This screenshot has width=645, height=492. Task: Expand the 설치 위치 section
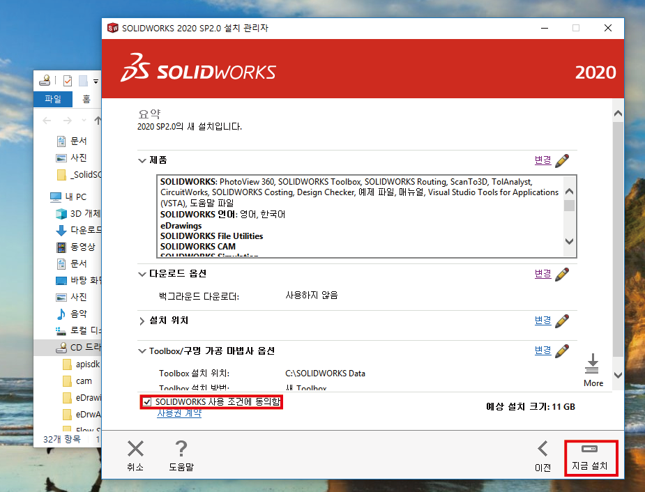(142, 321)
